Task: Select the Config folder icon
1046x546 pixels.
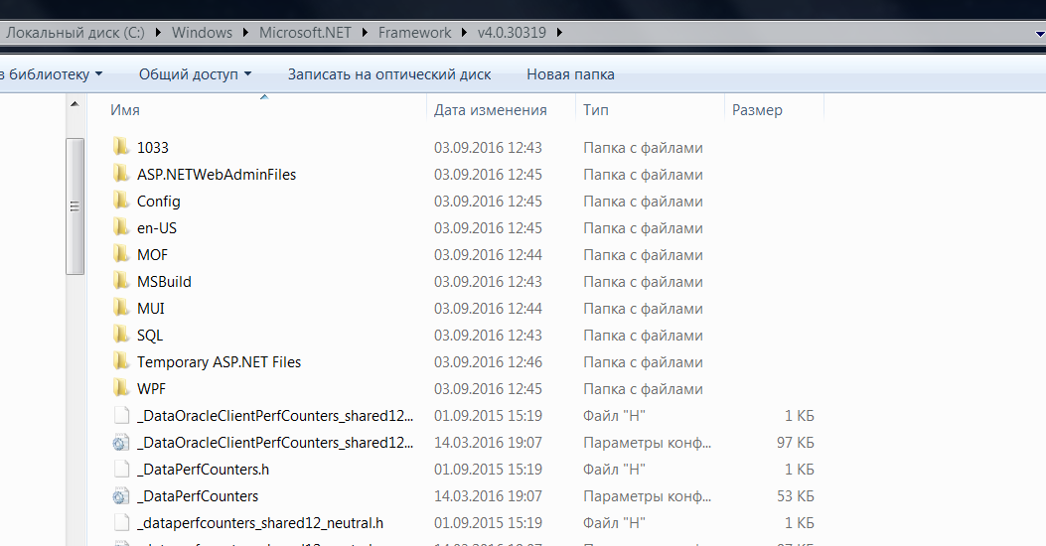Action: [x=121, y=200]
